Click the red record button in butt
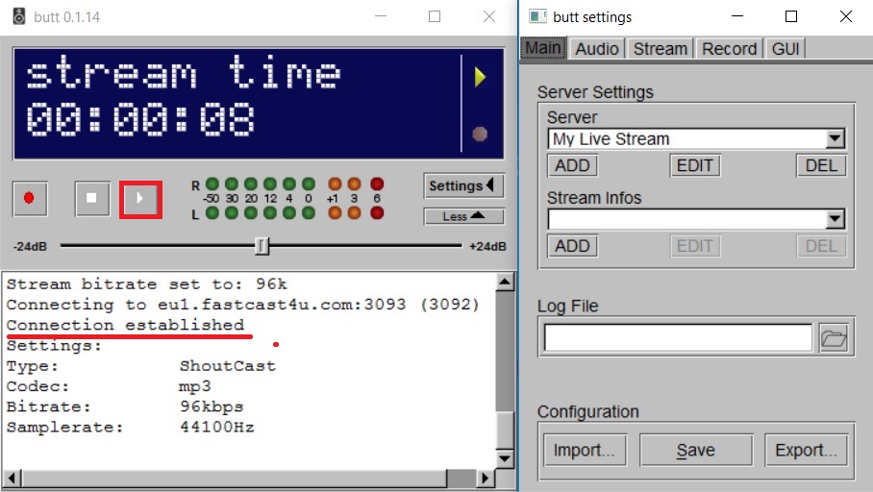 [x=30, y=199]
